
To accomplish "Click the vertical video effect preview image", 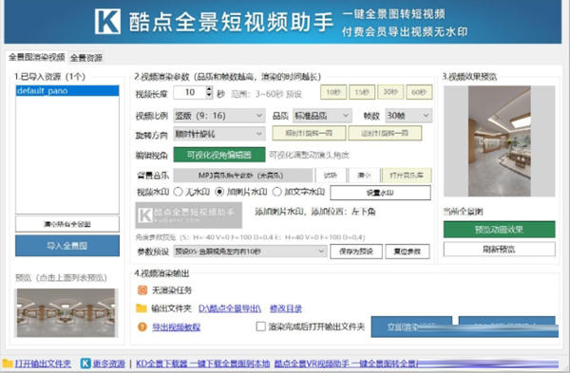I will coord(499,140).
